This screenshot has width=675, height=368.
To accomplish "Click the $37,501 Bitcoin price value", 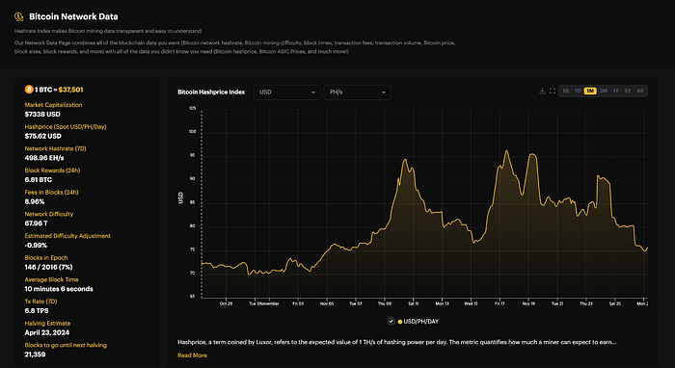I will pos(71,90).
